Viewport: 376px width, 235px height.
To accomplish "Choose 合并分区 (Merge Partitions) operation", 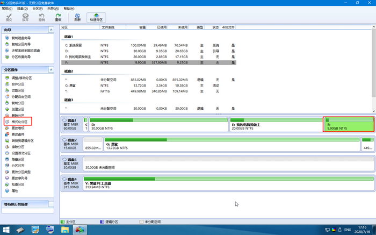I will pos(18,84).
